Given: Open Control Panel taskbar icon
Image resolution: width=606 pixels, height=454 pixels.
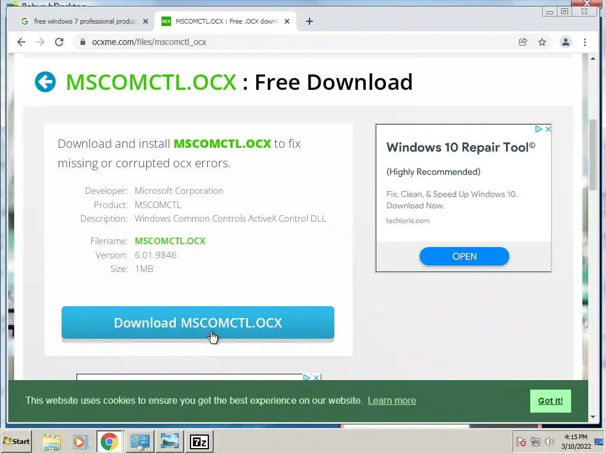Looking at the screenshot, I should [140, 441].
